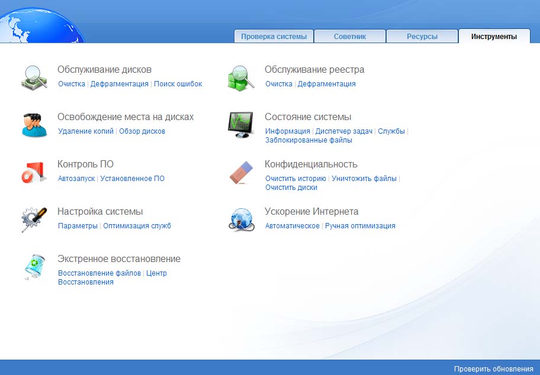Open the Советник tab
Viewport: 540px width, 375px height.
[349, 37]
